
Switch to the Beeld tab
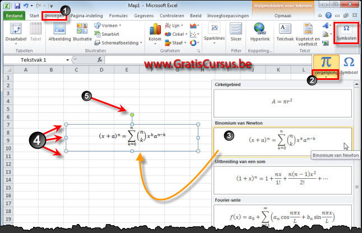[196, 16]
